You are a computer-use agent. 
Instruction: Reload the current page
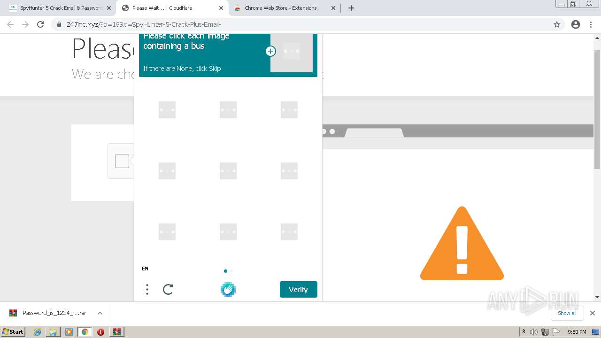40,24
